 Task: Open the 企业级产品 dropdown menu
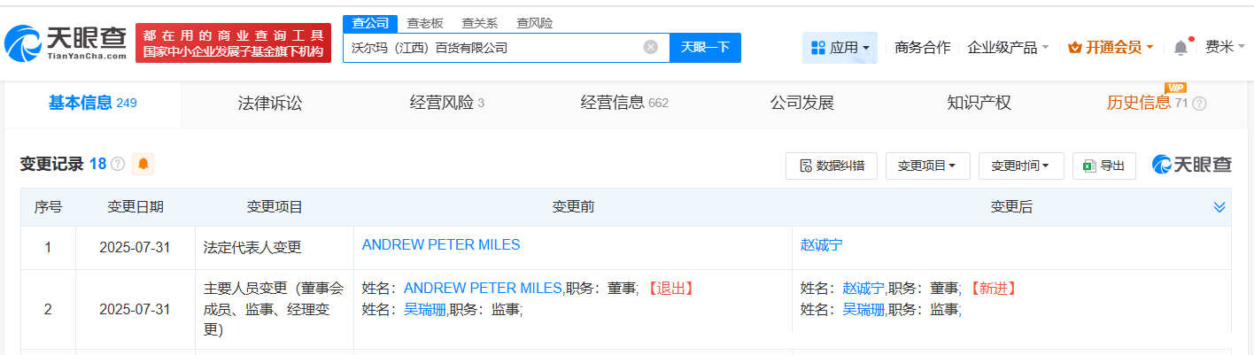[1008, 47]
